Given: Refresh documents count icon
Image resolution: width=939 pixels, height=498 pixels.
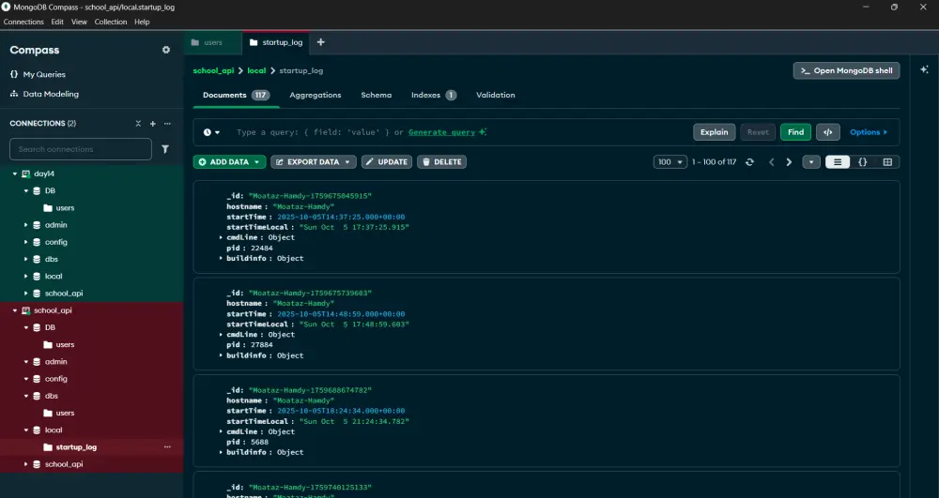Looking at the screenshot, I should click(x=749, y=162).
